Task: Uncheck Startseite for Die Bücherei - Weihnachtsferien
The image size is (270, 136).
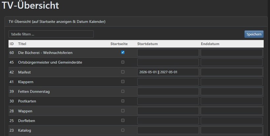Action: point(123,52)
